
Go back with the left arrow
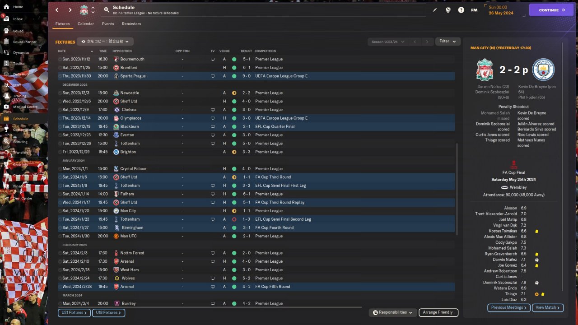pyautogui.click(x=57, y=10)
